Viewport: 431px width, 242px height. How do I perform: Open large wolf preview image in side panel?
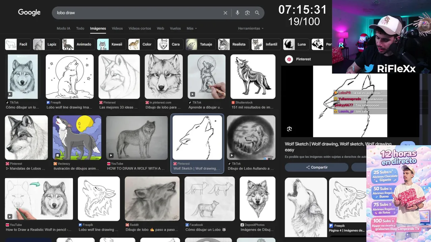coord(350,101)
